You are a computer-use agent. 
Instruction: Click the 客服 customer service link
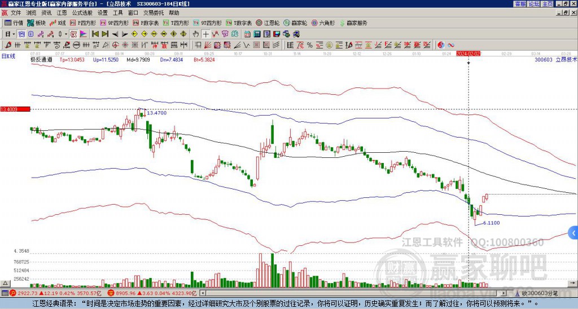coord(520,3)
